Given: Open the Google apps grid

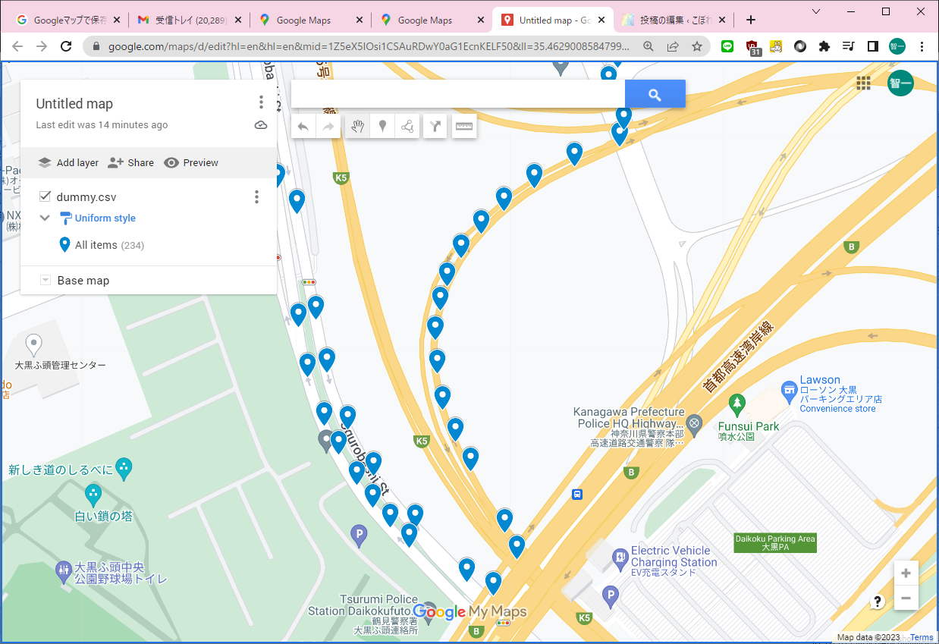Looking at the screenshot, I should 863,83.
